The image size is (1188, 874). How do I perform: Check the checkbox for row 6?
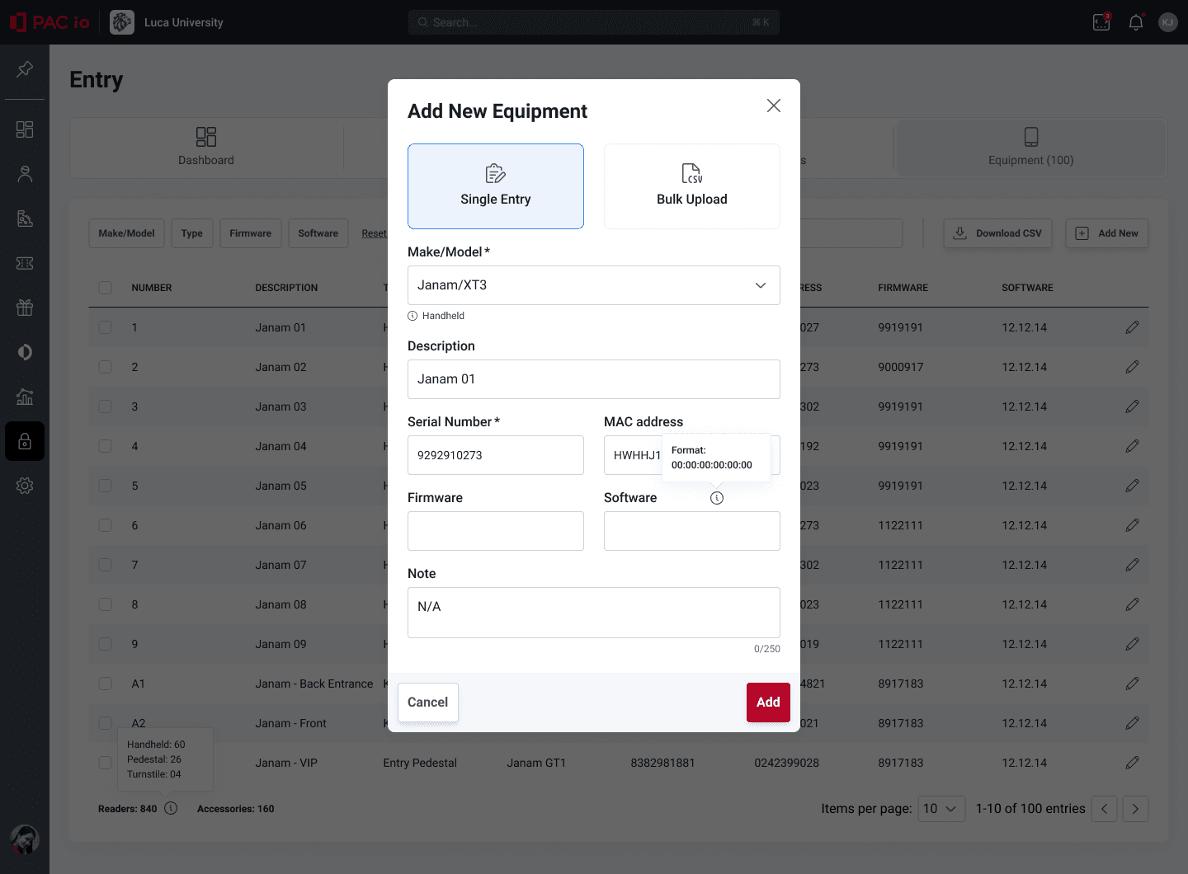point(106,525)
